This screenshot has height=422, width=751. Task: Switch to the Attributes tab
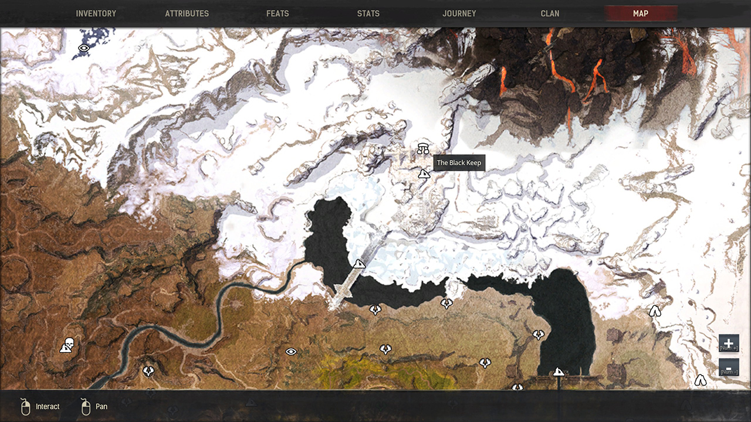point(187,13)
